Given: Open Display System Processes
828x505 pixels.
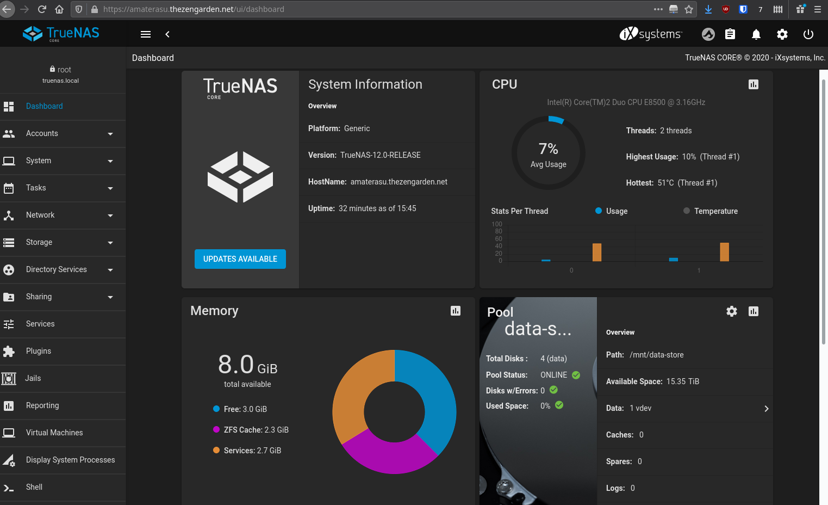Looking at the screenshot, I should click(x=63, y=460).
